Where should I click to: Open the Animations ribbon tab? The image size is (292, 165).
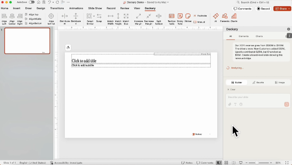76,8
